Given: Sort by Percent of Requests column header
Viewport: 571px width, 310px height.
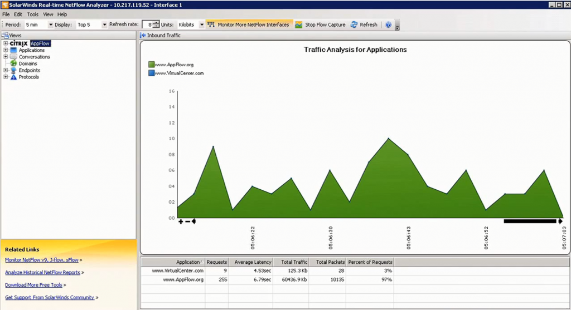Looking at the screenshot, I should [x=370, y=262].
